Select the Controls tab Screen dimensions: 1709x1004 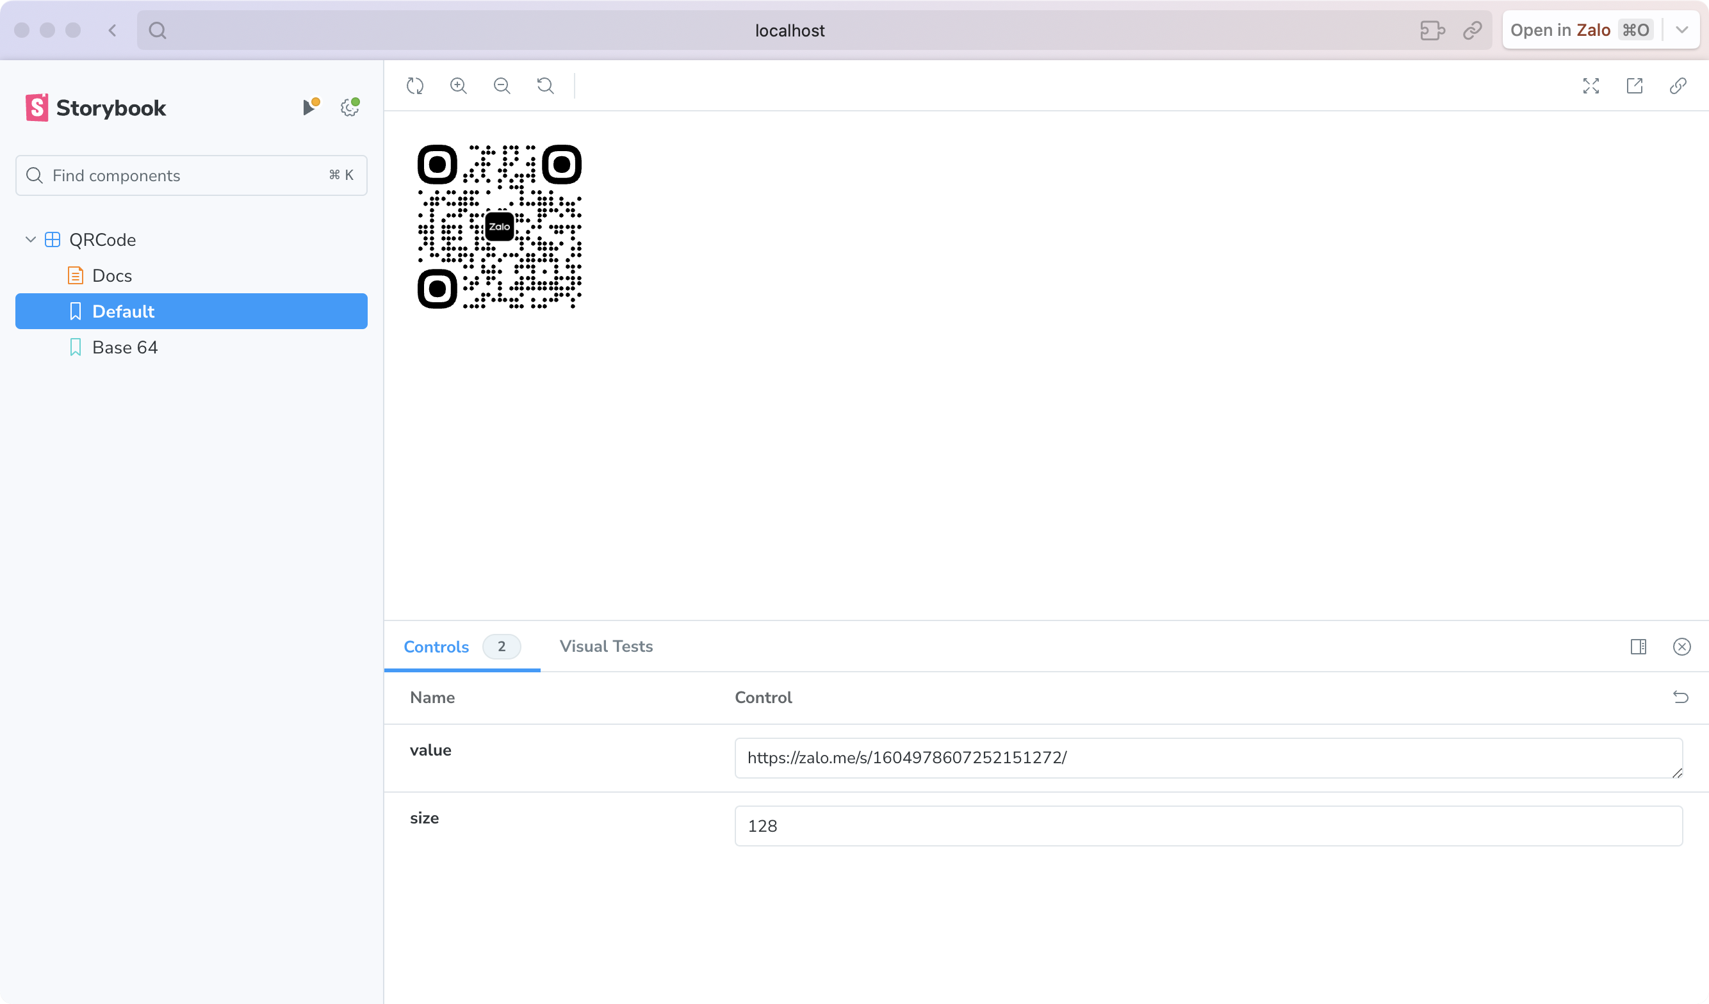tap(437, 647)
